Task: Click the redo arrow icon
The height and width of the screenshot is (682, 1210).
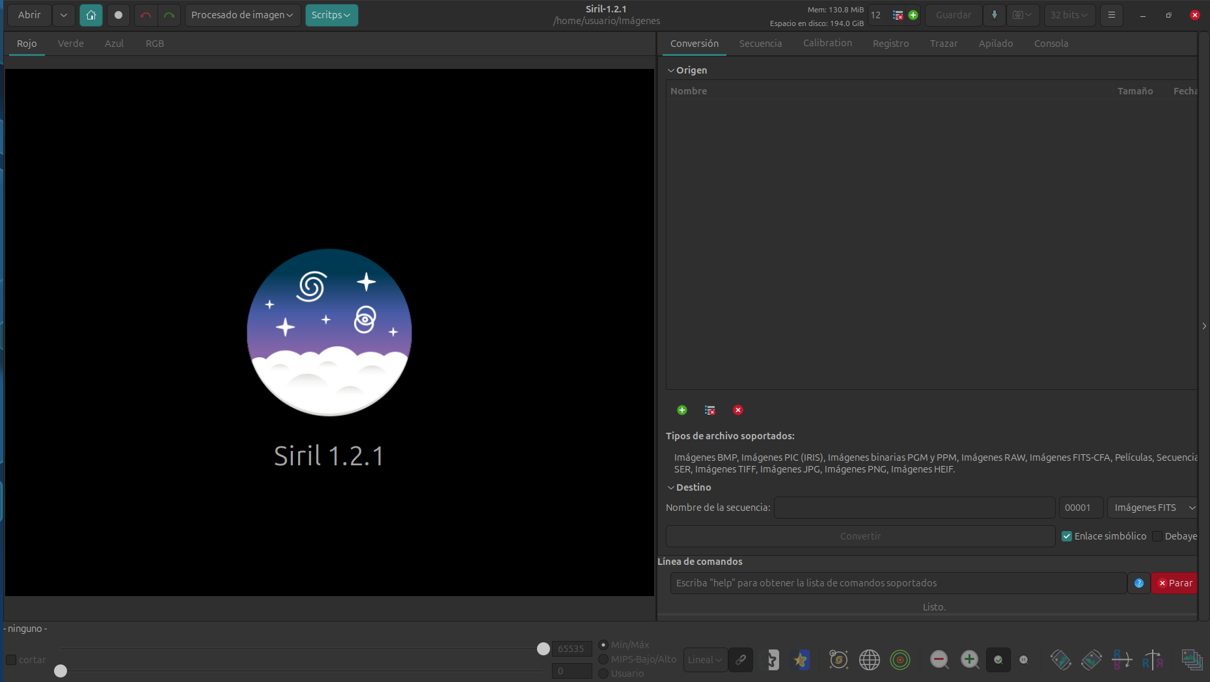Action: [x=169, y=15]
